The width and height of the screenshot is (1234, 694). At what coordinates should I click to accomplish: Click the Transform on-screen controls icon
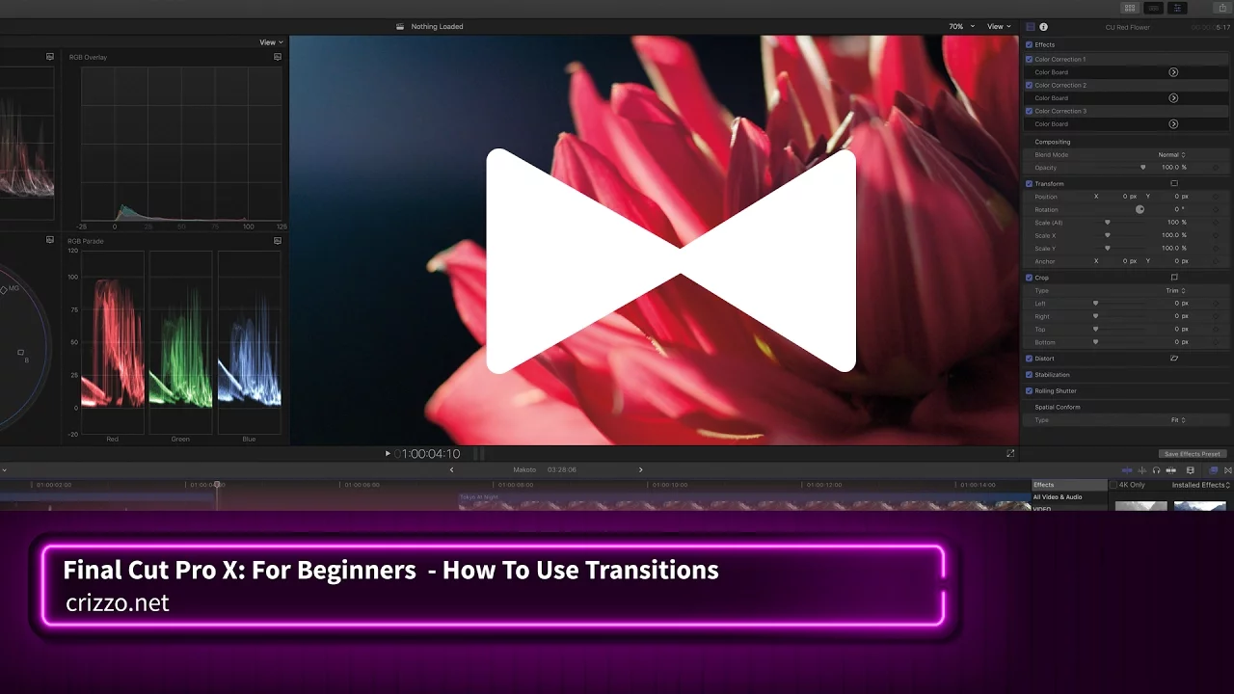pos(1174,183)
